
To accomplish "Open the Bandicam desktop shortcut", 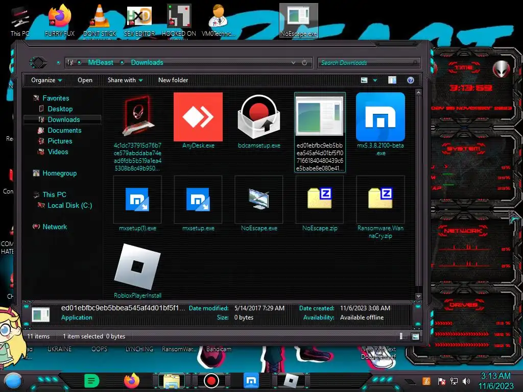I will pyautogui.click(x=219, y=349).
